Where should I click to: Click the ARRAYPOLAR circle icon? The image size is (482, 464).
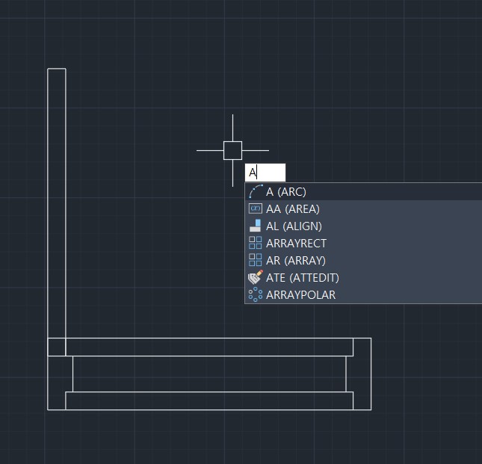[256, 294]
